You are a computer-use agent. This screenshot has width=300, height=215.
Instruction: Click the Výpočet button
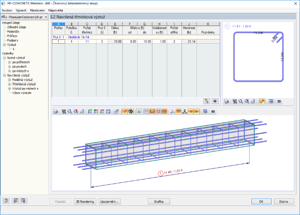60,202
